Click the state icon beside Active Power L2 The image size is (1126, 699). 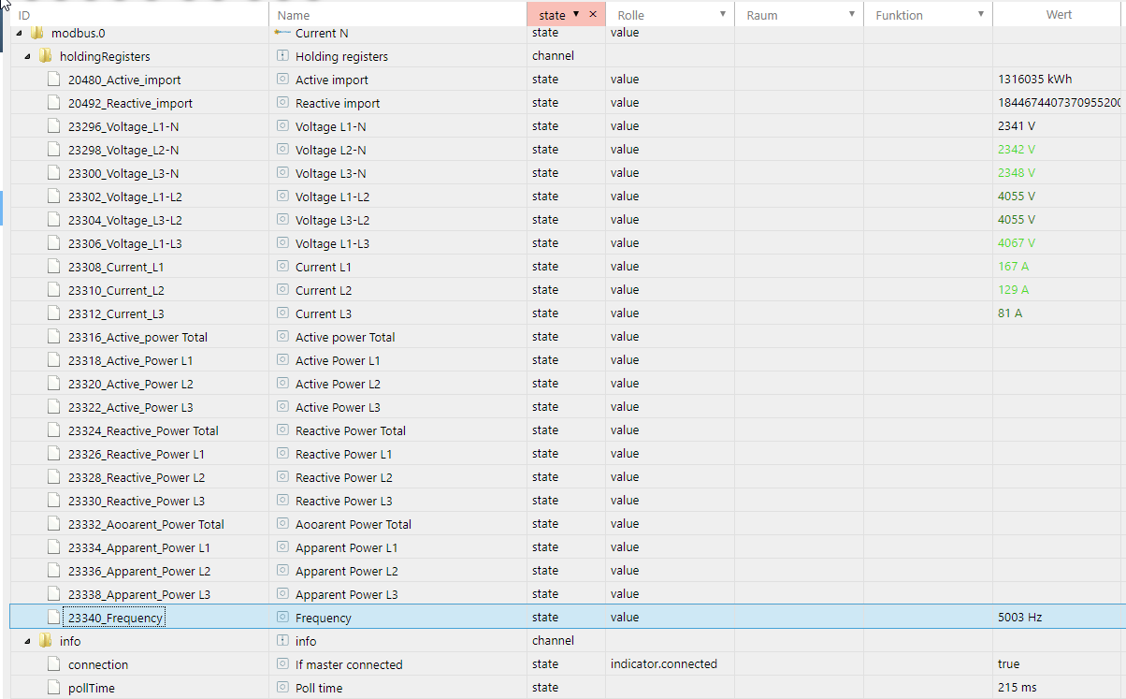point(282,384)
